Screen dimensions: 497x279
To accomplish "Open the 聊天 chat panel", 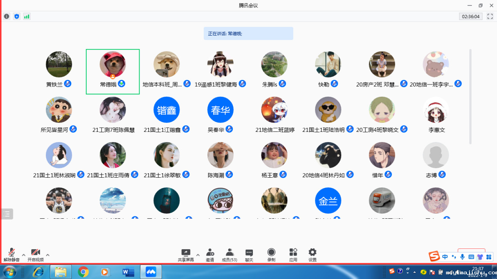I will tap(249, 255).
